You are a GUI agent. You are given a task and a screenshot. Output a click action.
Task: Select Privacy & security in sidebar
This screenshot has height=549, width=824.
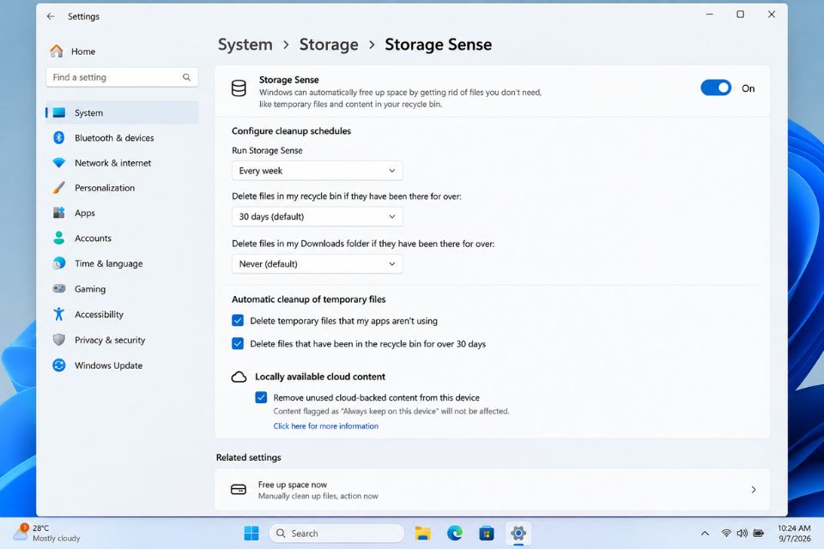coord(122,340)
